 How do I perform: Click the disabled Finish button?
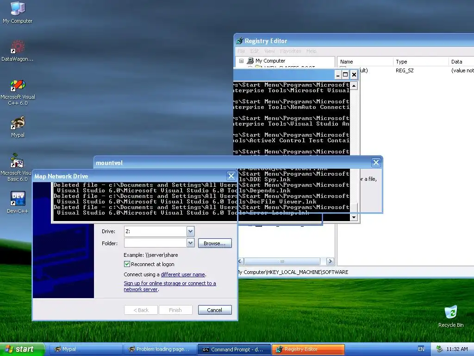point(175,310)
